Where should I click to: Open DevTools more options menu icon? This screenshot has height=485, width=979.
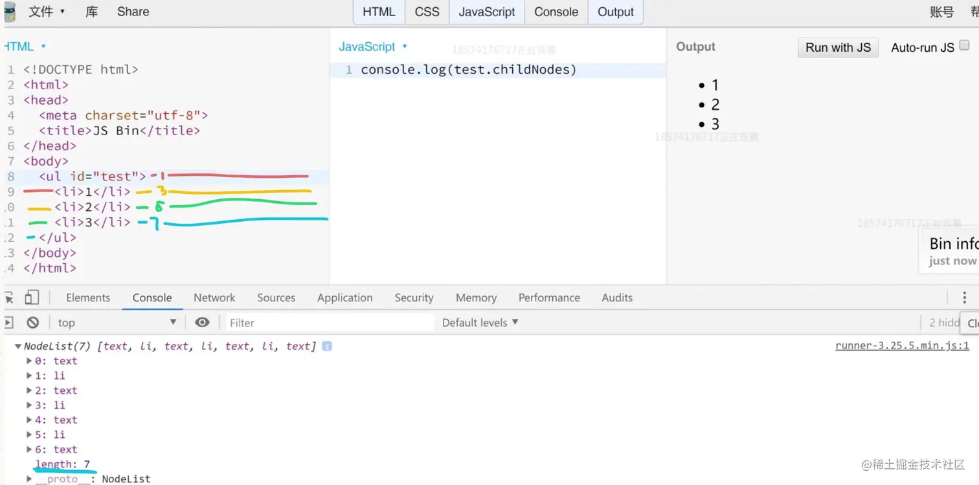(x=965, y=297)
